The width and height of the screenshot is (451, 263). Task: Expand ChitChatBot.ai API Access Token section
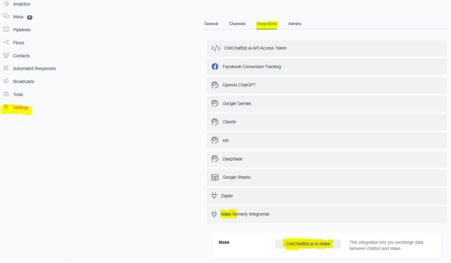click(x=326, y=48)
